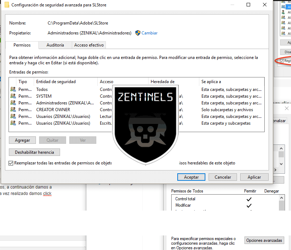Screen dimensions: 291x250
Task: Sort by the Heredada de column header
Action: point(163,82)
